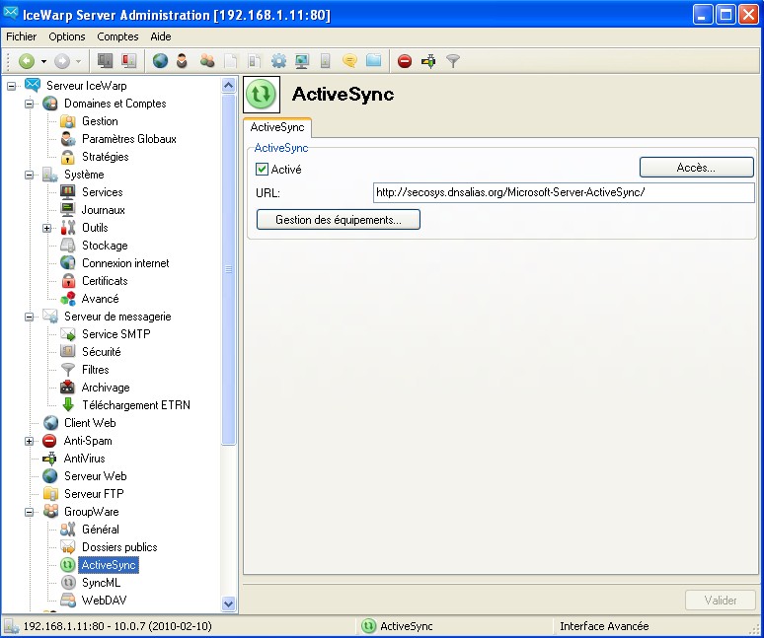764x638 pixels.
Task: Open the back button dropdown arrow
Action: point(43,61)
